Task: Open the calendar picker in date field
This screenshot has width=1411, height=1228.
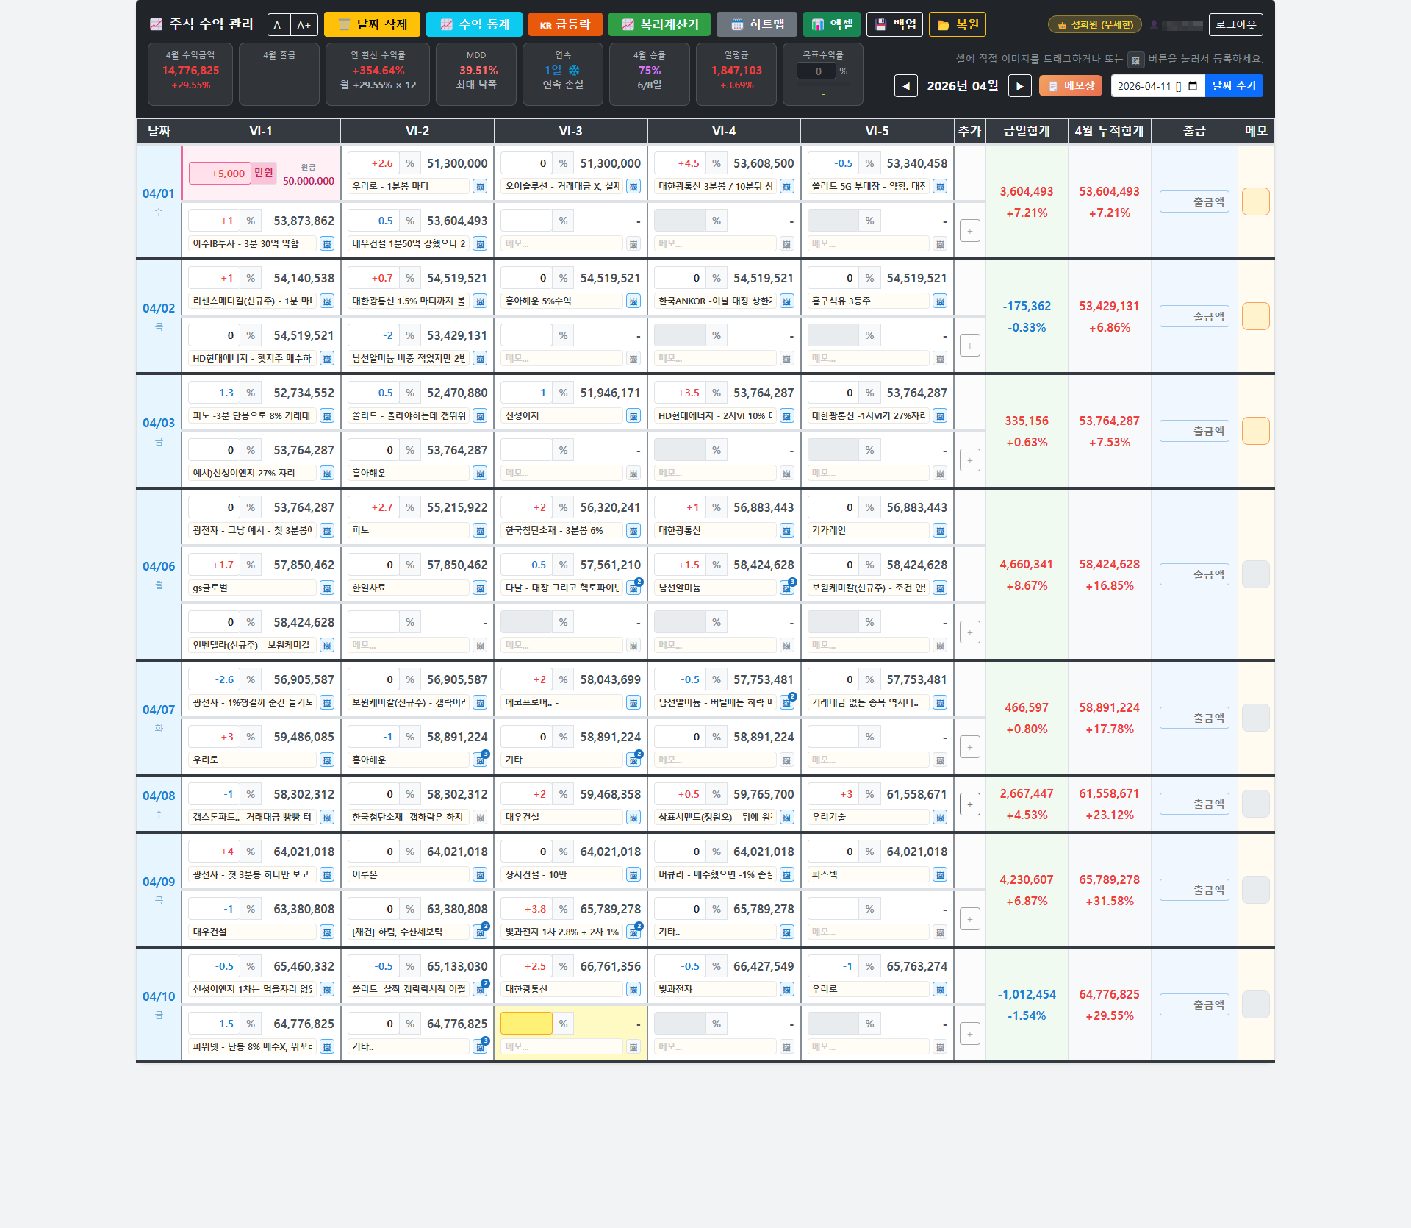Action: [x=1192, y=86]
